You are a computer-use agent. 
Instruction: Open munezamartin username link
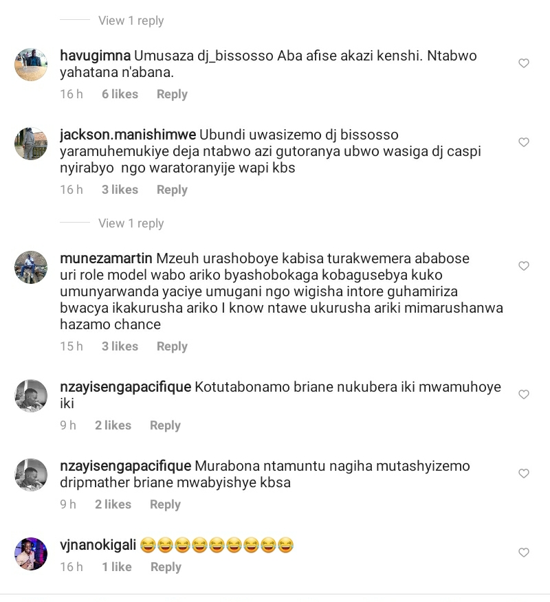(106, 258)
